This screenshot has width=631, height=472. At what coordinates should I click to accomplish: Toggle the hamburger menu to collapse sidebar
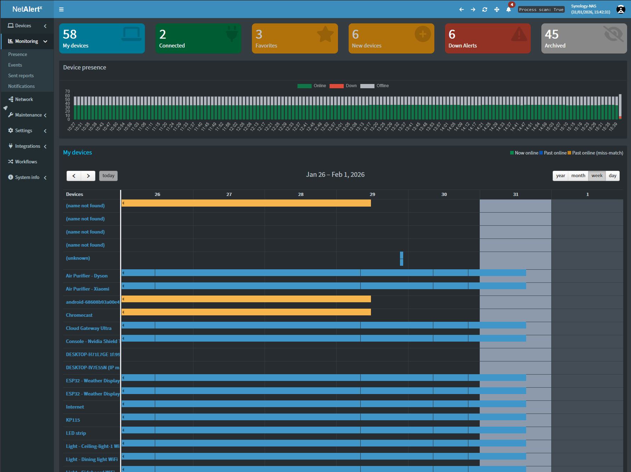click(61, 9)
